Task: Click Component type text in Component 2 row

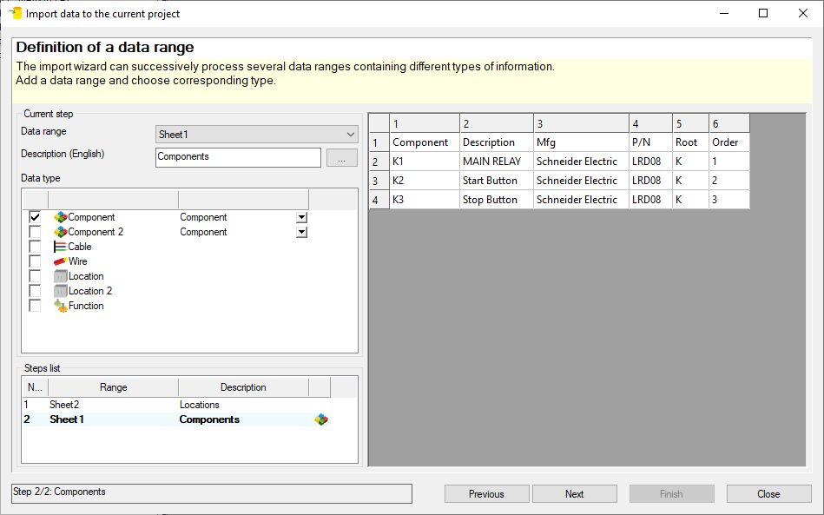Action: tap(203, 232)
